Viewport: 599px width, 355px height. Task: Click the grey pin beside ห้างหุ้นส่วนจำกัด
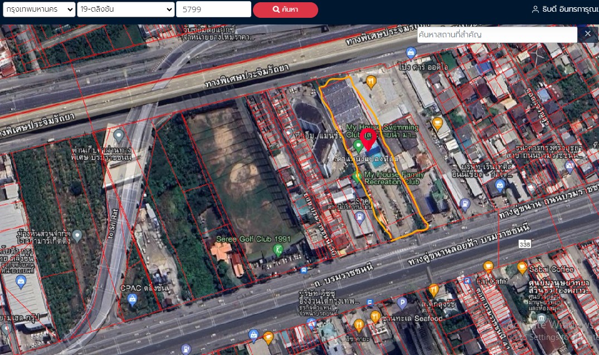(77, 236)
